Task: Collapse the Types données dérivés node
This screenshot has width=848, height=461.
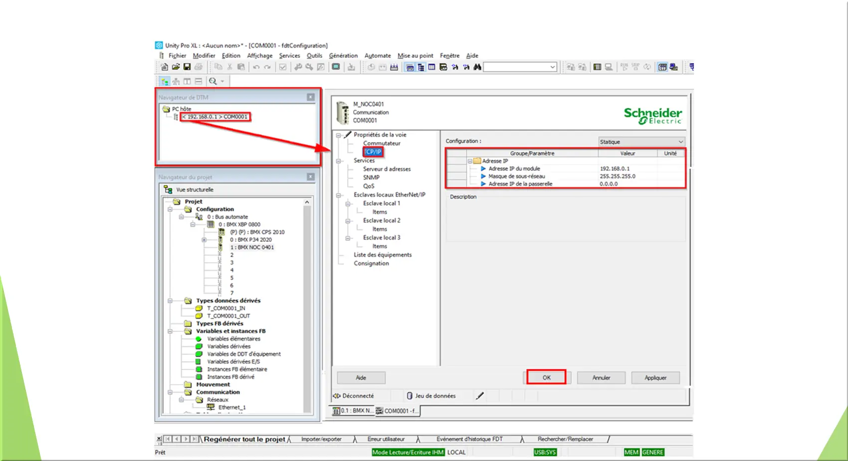Action: [170, 301]
